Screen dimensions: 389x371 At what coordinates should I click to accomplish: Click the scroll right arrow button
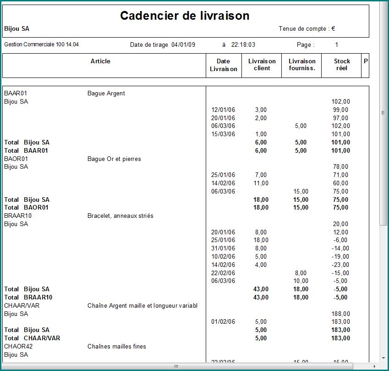point(374,366)
